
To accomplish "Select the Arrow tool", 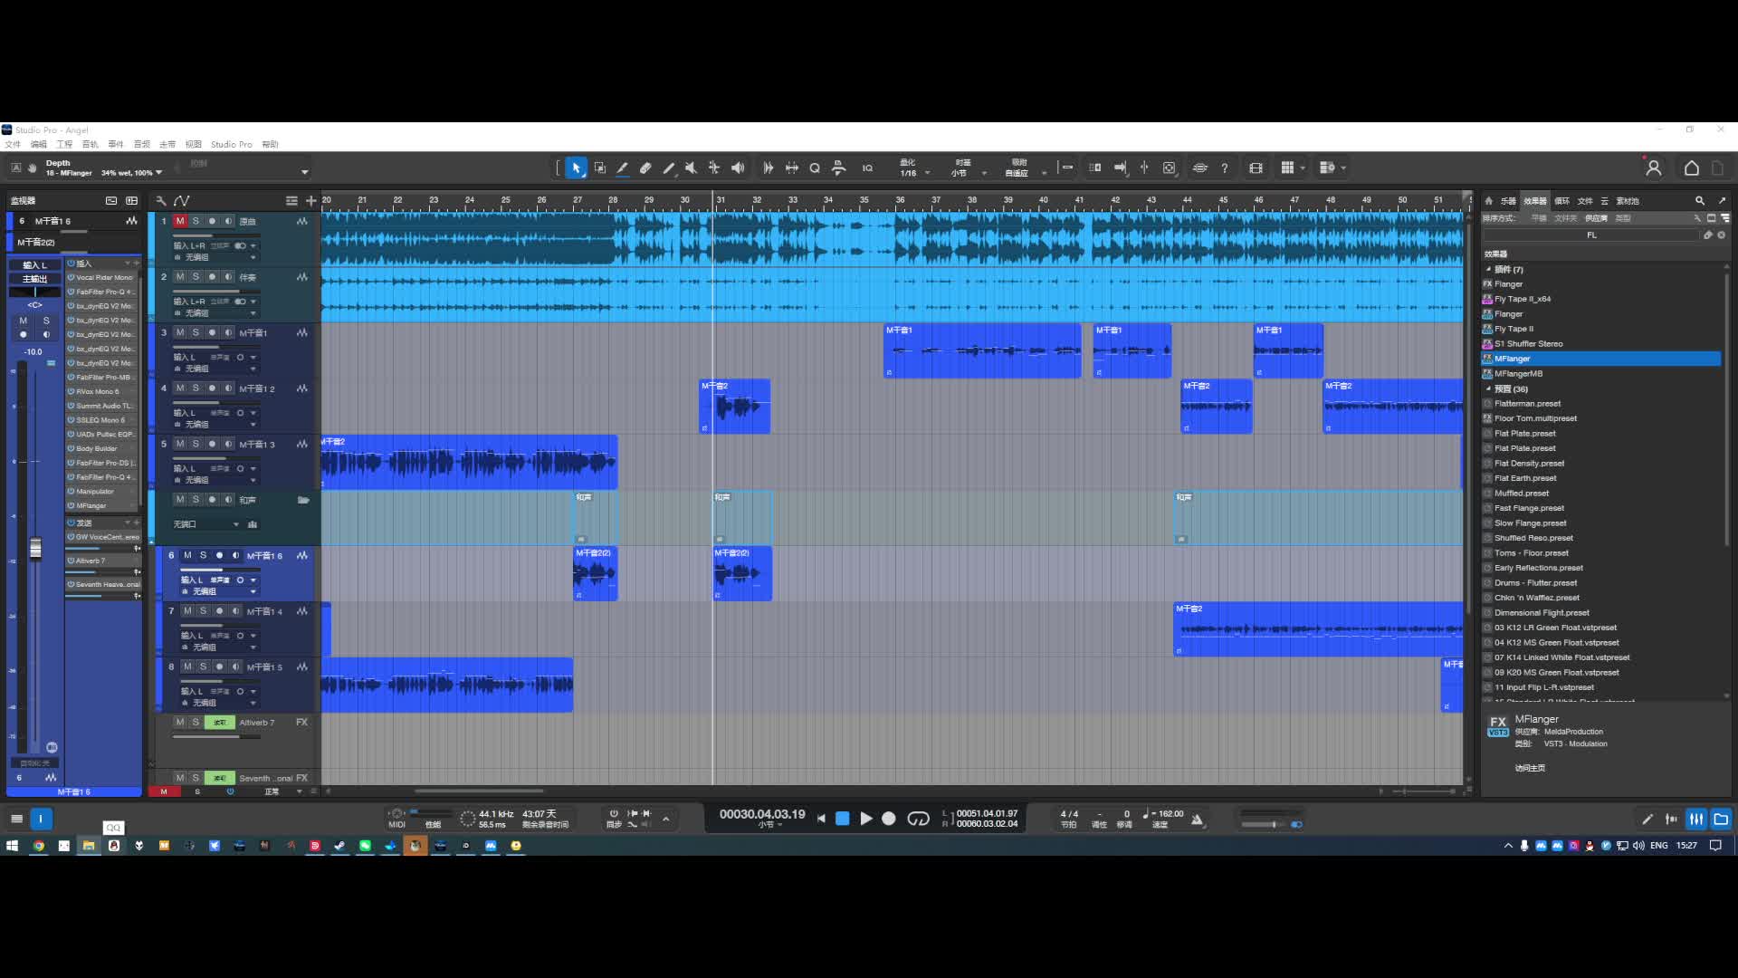I will tap(576, 168).
